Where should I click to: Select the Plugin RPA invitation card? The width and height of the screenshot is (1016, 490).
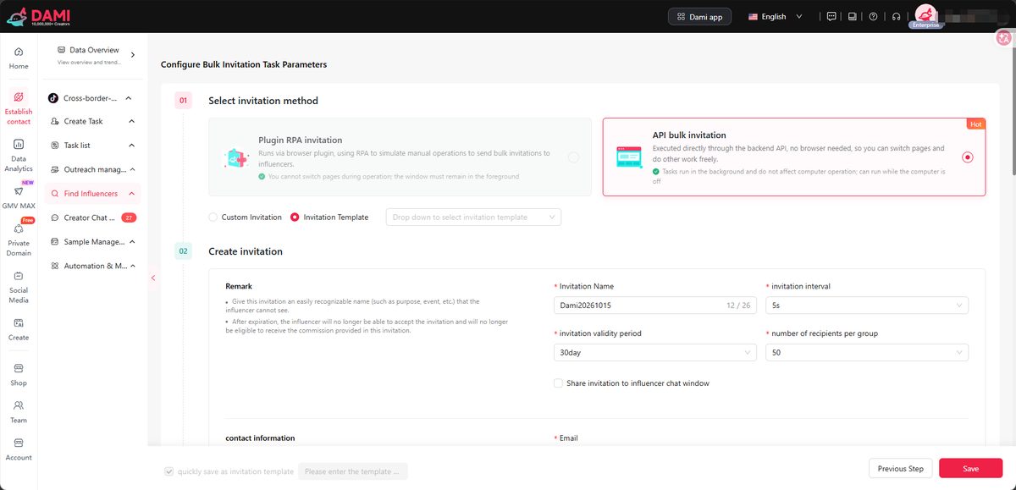(400, 157)
